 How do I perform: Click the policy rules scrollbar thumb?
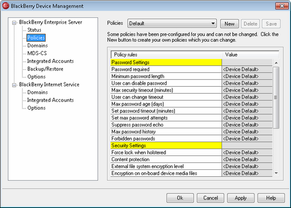276,98
